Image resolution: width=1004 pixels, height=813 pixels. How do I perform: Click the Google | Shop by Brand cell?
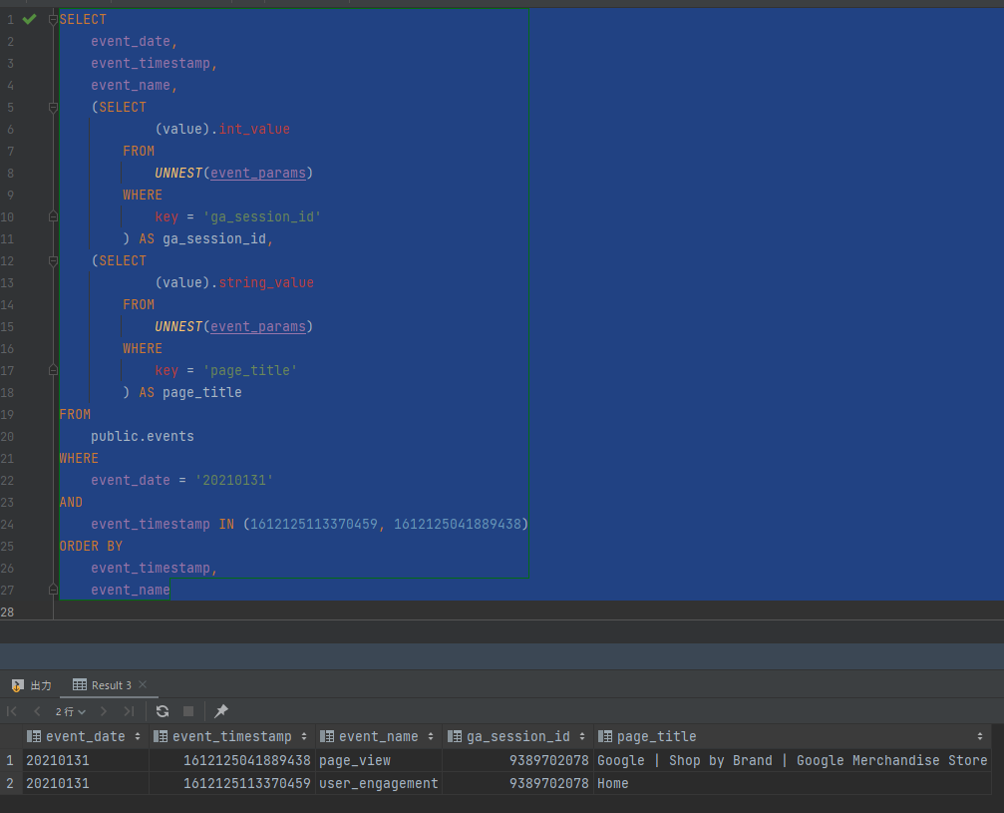tap(792, 760)
